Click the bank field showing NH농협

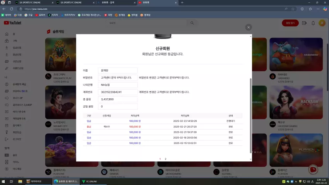(x=118, y=85)
